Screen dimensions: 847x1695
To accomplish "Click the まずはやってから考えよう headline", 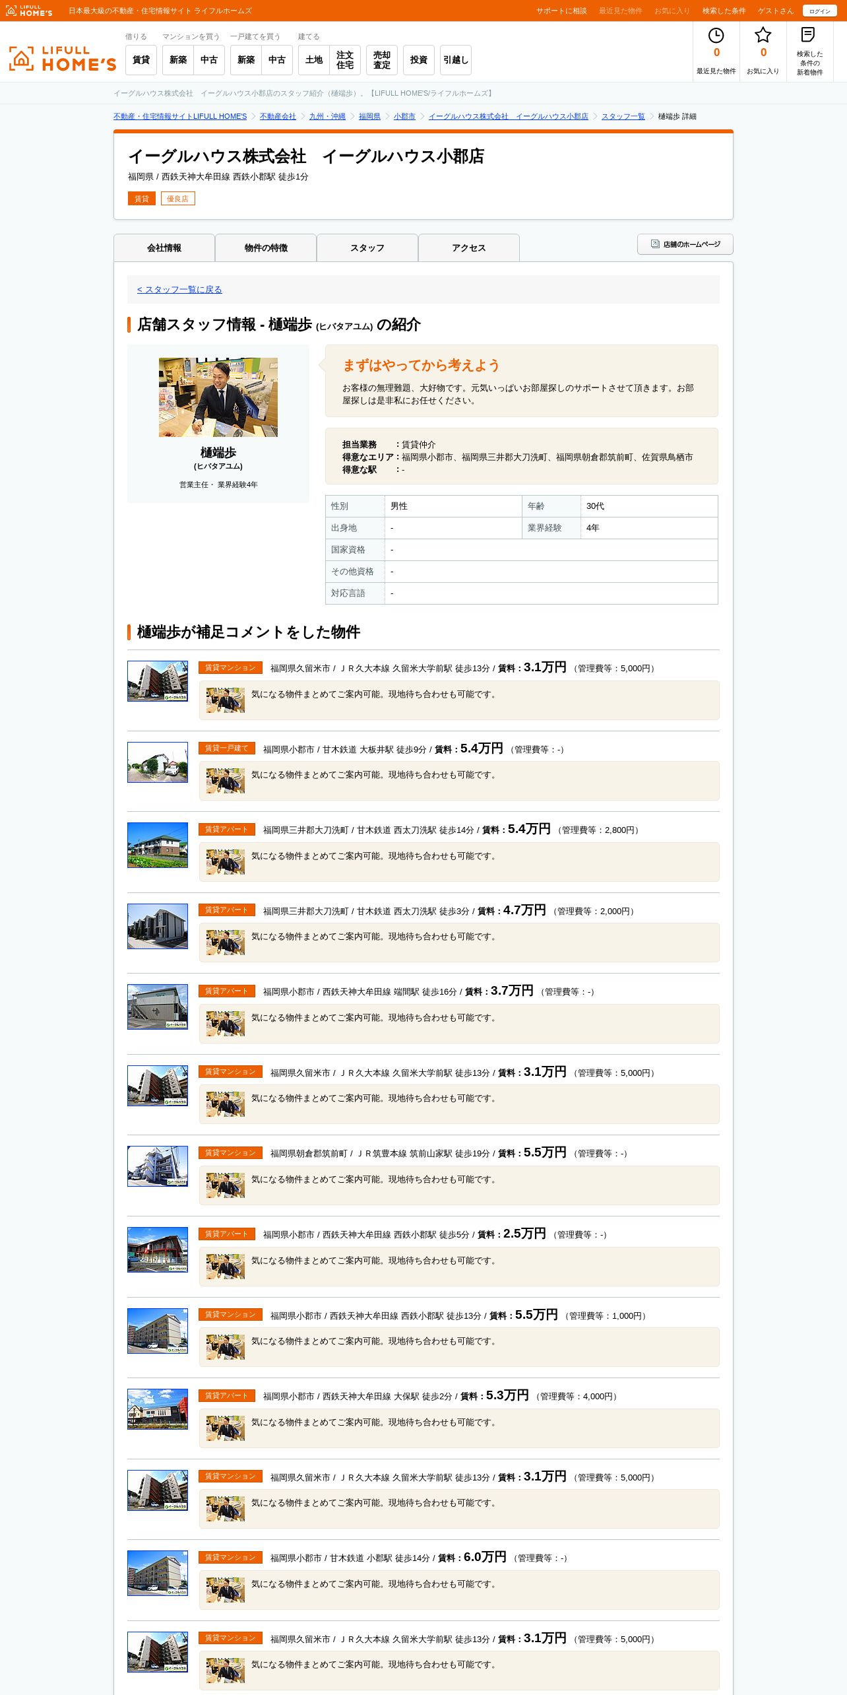I will point(421,365).
